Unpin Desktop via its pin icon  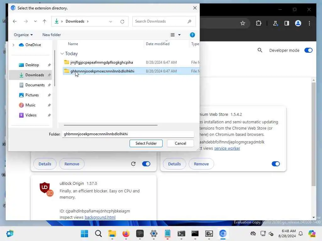49,65
